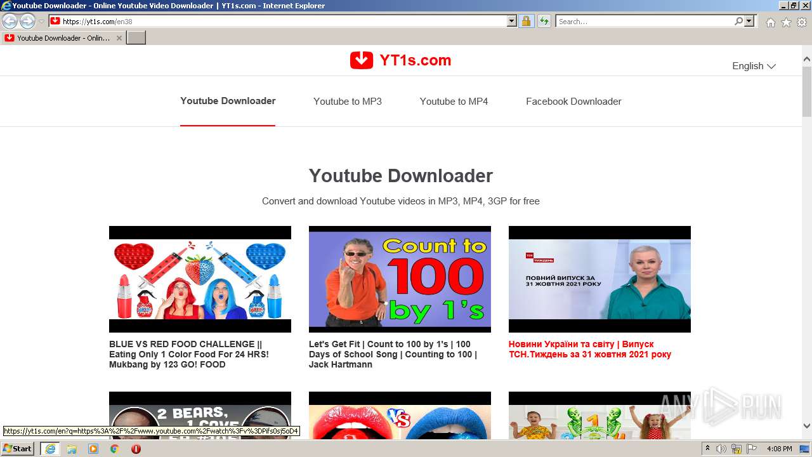Open Facebook Downloader page
Viewport: 812px width, 457px height.
point(573,102)
